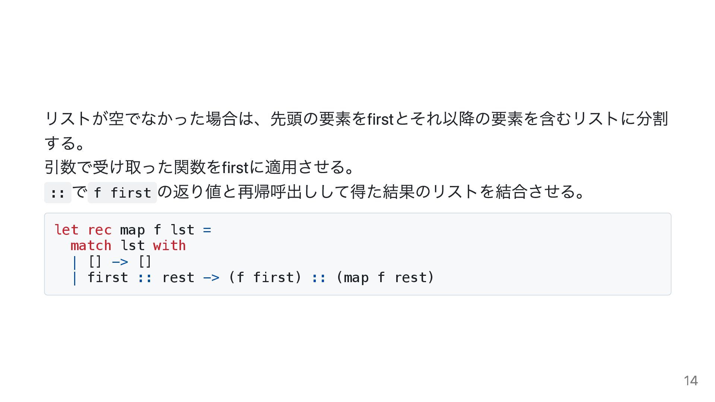Click the 'match' keyword in code block
This screenshot has height=402, width=715.
point(91,245)
